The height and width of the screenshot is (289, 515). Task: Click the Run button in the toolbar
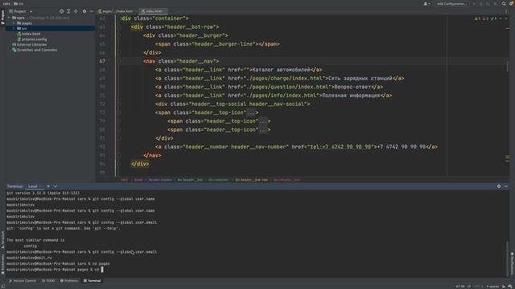point(474,3)
